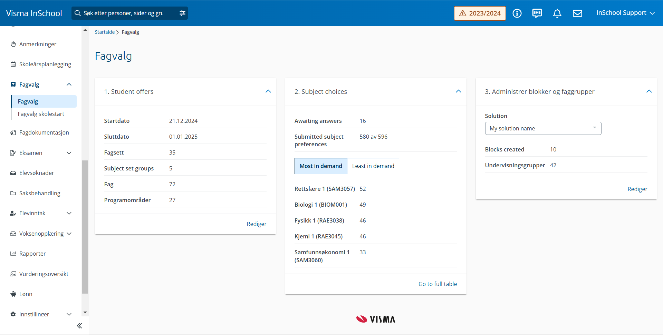Click the Innstillinger gear icon
The width and height of the screenshot is (663, 335).
[13, 314]
